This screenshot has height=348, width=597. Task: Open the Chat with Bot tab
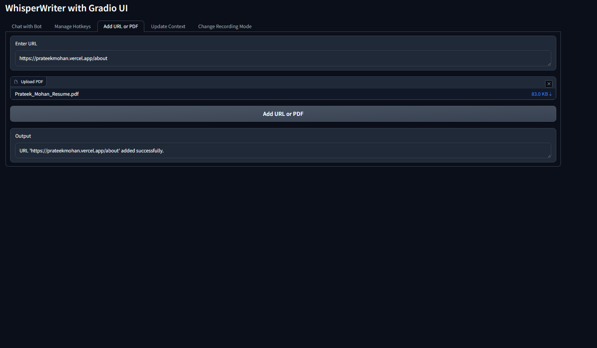[x=27, y=26]
